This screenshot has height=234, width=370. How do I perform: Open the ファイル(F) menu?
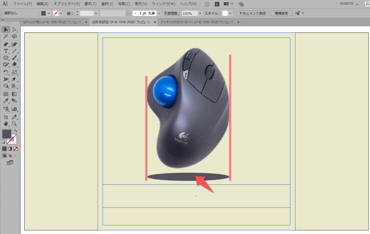(22, 4)
